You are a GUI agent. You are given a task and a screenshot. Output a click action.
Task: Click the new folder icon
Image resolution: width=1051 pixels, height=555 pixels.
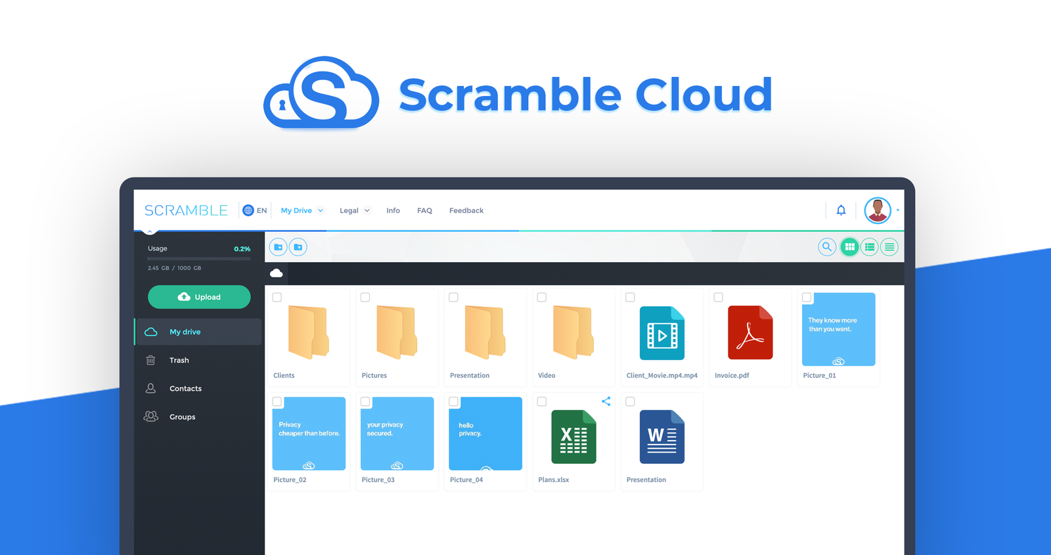(278, 247)
